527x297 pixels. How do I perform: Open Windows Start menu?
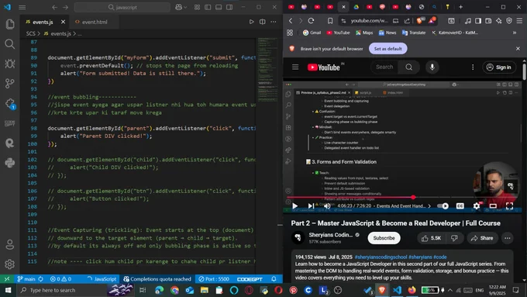(8, 290)
